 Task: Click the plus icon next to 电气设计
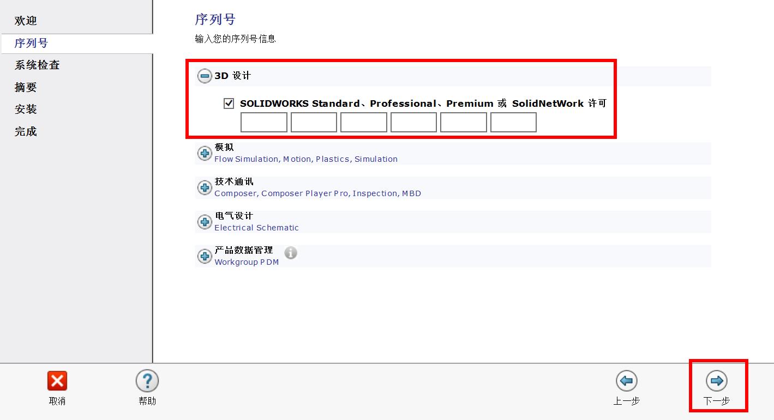pyautogui.click(x=205, y=222)
